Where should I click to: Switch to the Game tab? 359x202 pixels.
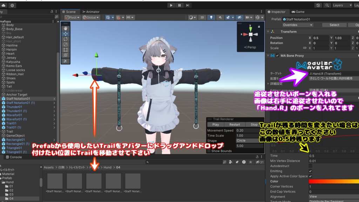(x=298, y=12)
